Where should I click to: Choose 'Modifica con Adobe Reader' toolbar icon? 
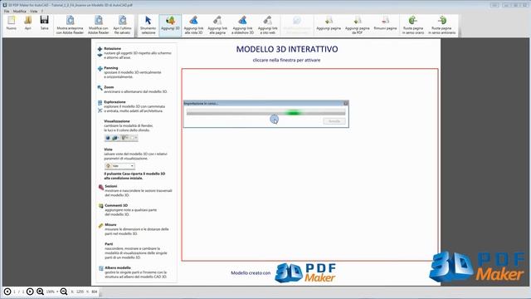click(99, 25)
